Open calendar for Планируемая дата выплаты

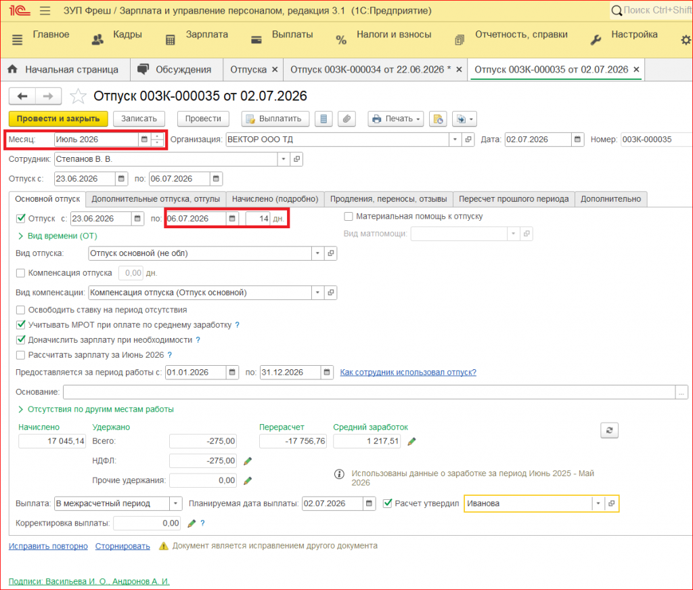click(369, 503)
